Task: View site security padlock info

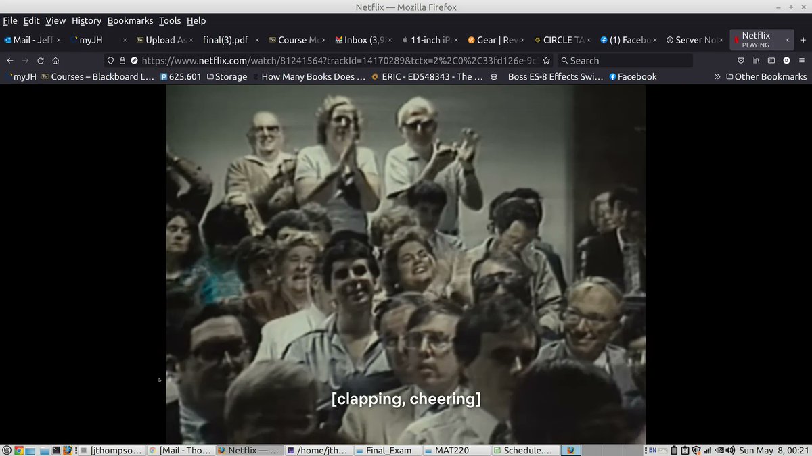Action: coord(122,60)
